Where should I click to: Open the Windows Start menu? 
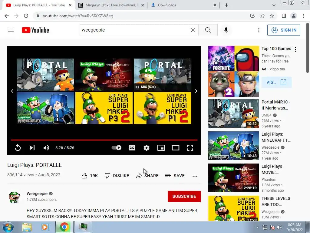point(8,227)
